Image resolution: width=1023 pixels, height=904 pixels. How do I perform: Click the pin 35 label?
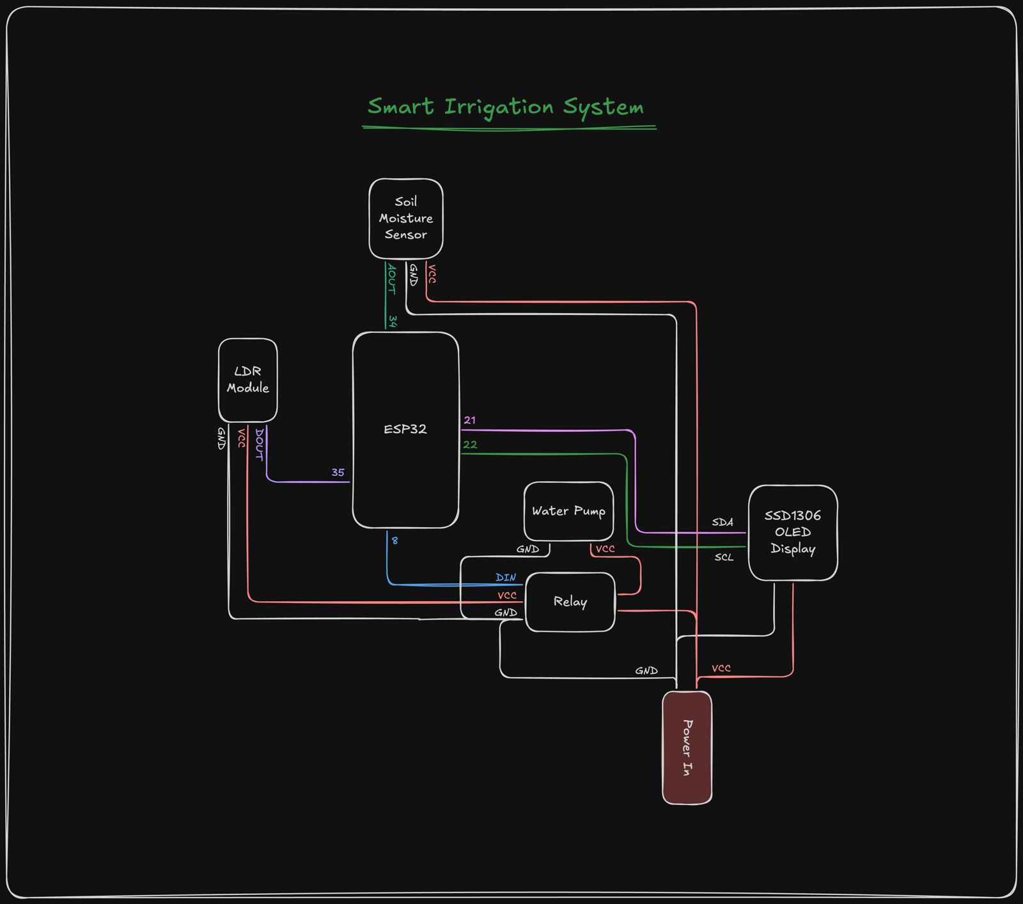338,473
